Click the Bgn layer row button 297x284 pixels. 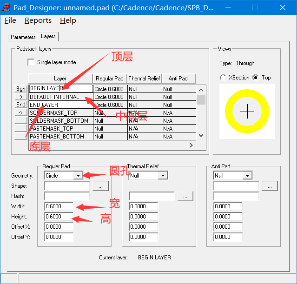[21, 88]
